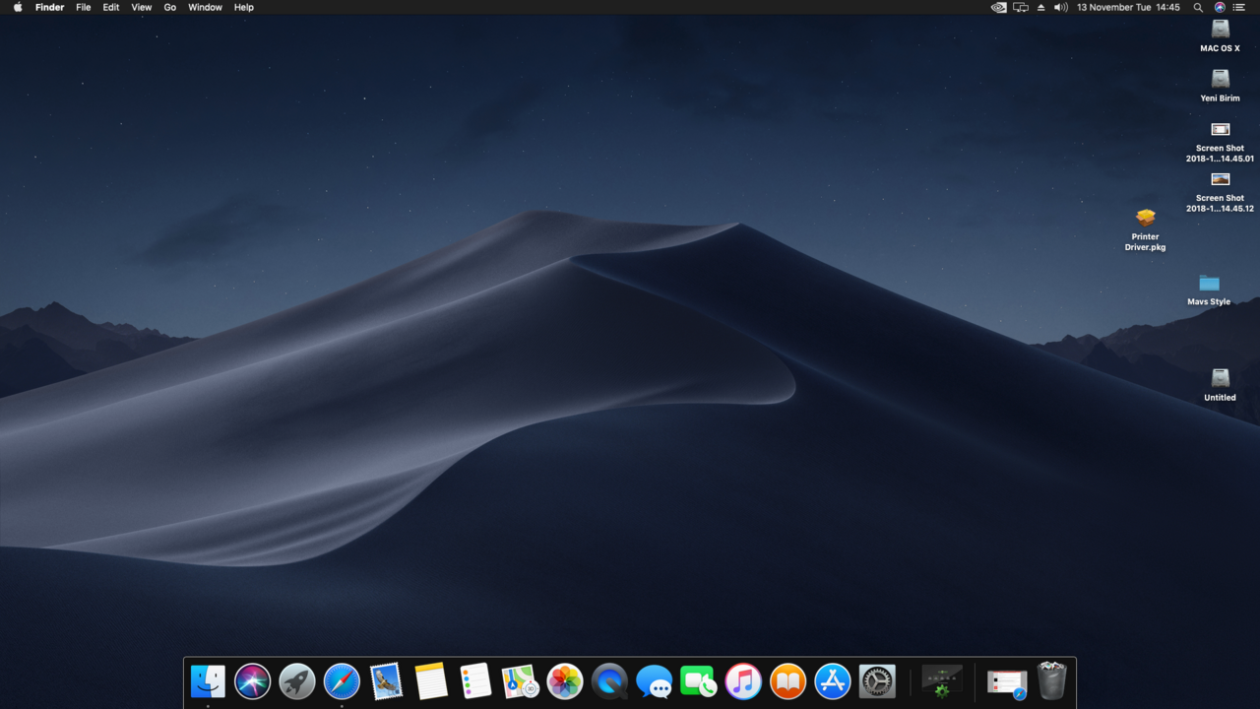Open the NVIDIA menu bar dropdown
This screenshot has height=709, width=1260.
click(x=998, y=7)
